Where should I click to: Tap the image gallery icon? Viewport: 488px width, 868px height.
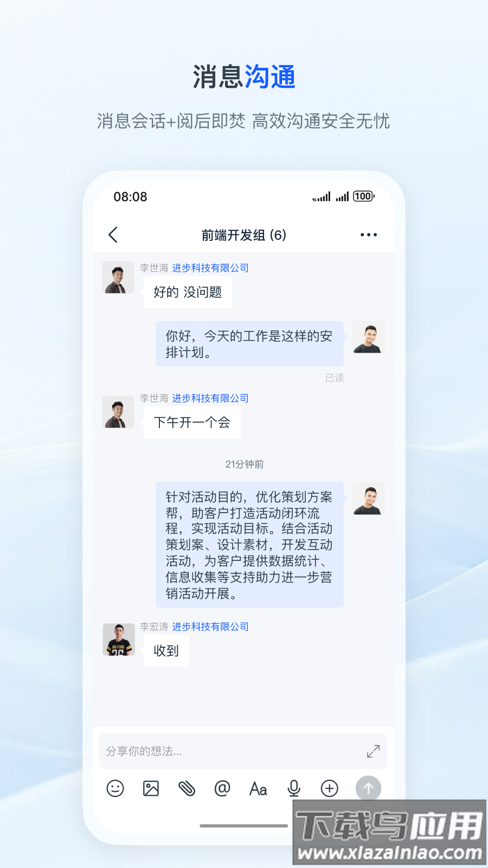click(151, 788)
